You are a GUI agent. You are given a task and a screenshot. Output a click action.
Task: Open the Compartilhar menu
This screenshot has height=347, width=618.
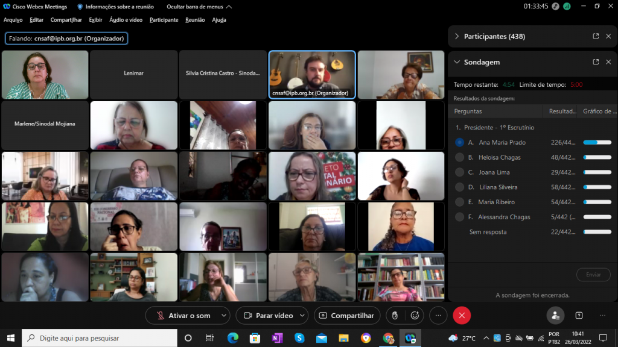coord(66,20)
